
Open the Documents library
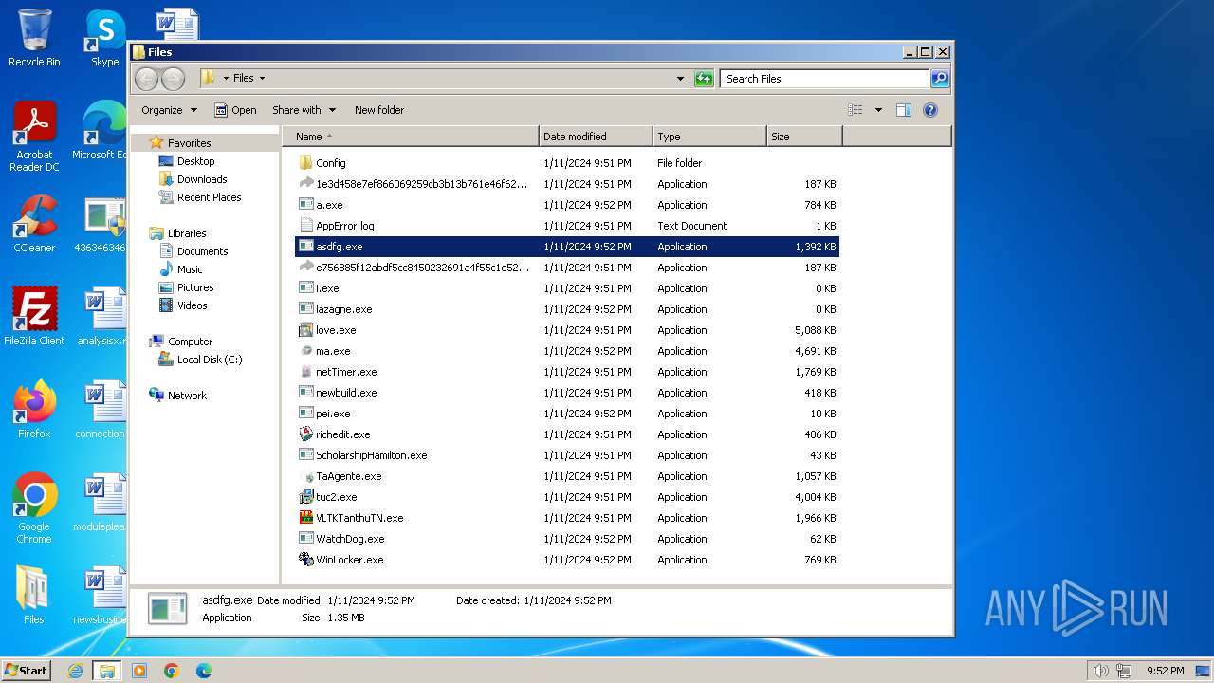(202, 251)
